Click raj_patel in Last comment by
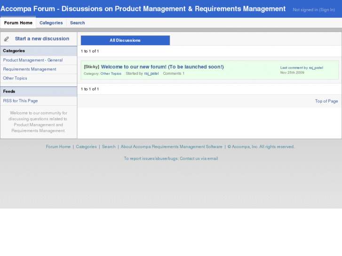This screenshot has width=342, height=256. pyautogui.click(x=316, y=68)
